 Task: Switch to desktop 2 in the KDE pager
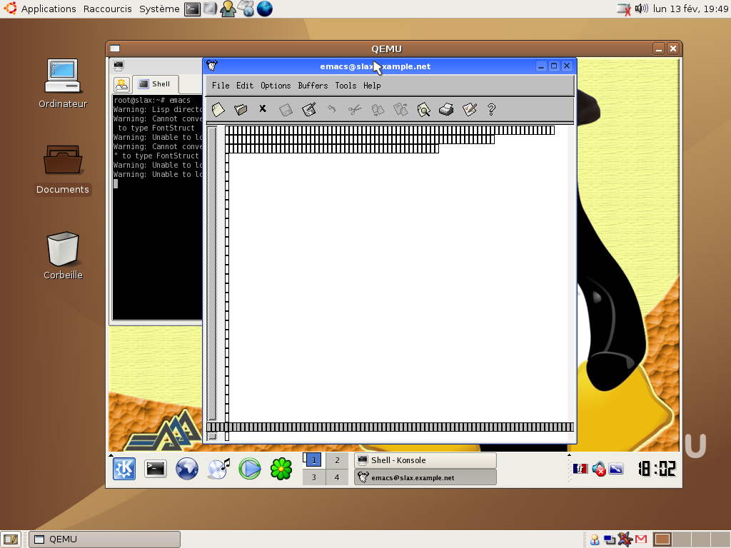[337, 460]
